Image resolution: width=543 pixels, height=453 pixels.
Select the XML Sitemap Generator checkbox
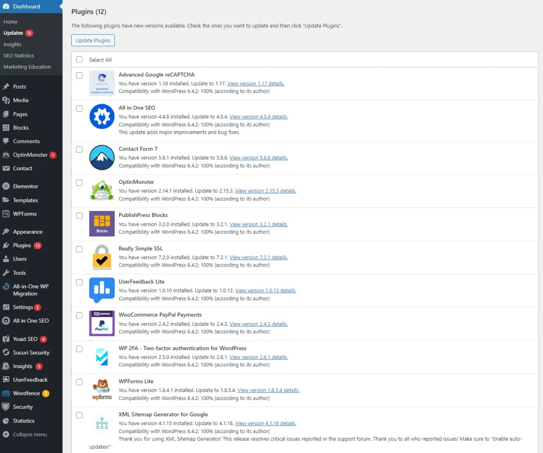(x=79, y=415)
